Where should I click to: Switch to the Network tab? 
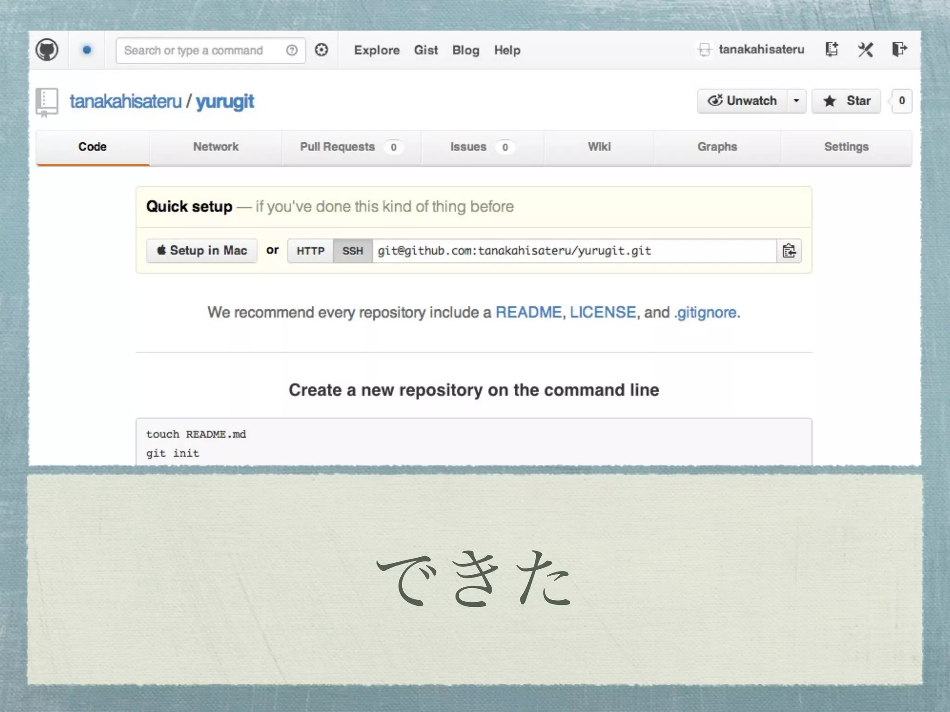[216, 147]
